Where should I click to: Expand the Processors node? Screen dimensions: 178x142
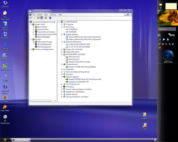[x=62, y=87]
